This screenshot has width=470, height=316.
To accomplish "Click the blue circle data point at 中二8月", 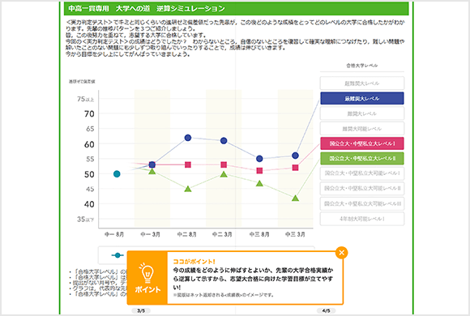I will click(188, 138).
